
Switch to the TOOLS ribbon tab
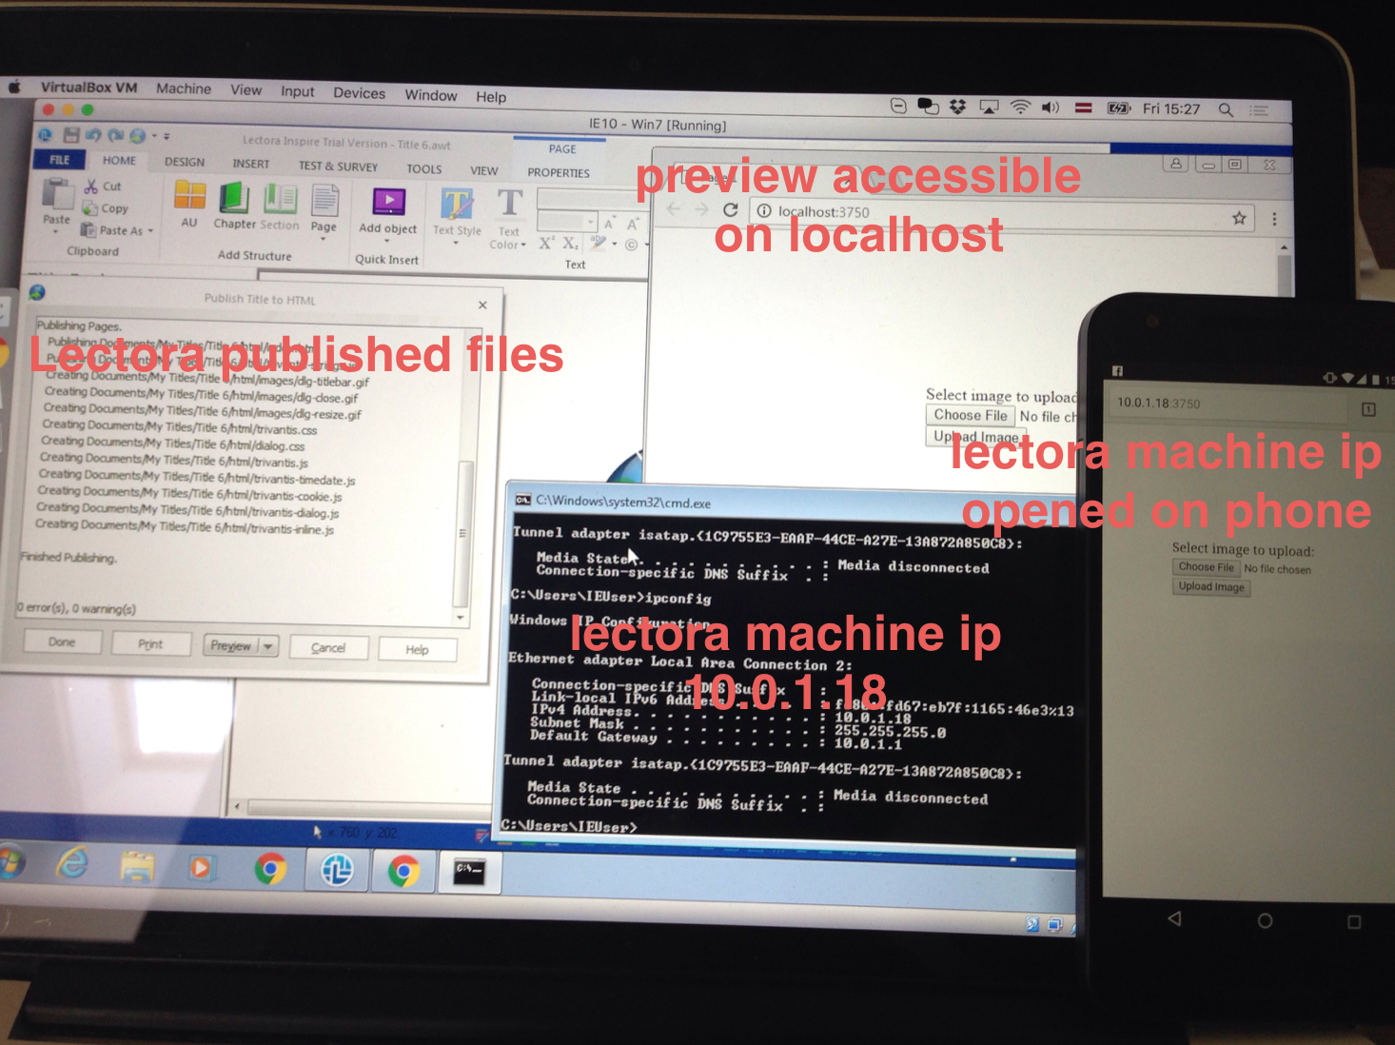424,168
